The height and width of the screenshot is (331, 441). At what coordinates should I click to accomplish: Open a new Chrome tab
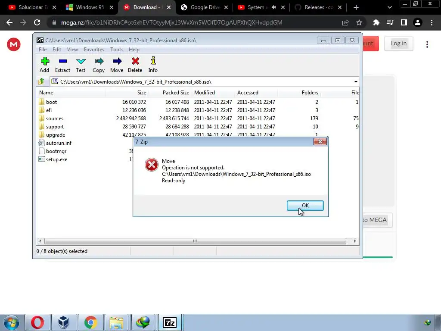pyautogui.click(x=356, y=7)
